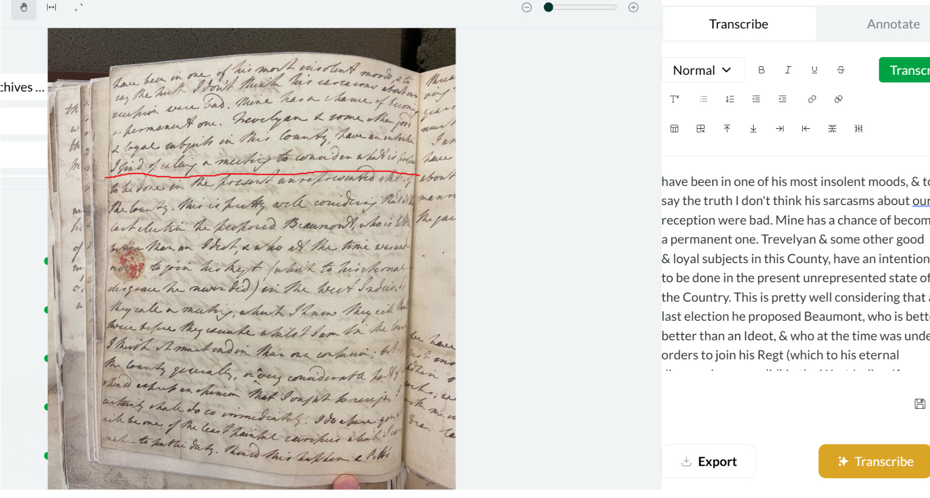Toggle underline formatting
Image resolution: width=930 pixels, height=498 pixels.
tap(814, 70)
